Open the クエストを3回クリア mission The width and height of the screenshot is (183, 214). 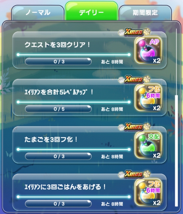(x=89, y=50)
